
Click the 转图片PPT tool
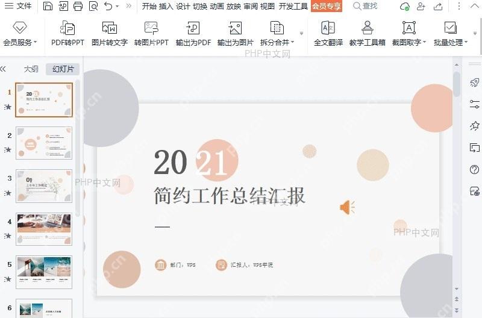pyautogui.click(x=151, y=34)
